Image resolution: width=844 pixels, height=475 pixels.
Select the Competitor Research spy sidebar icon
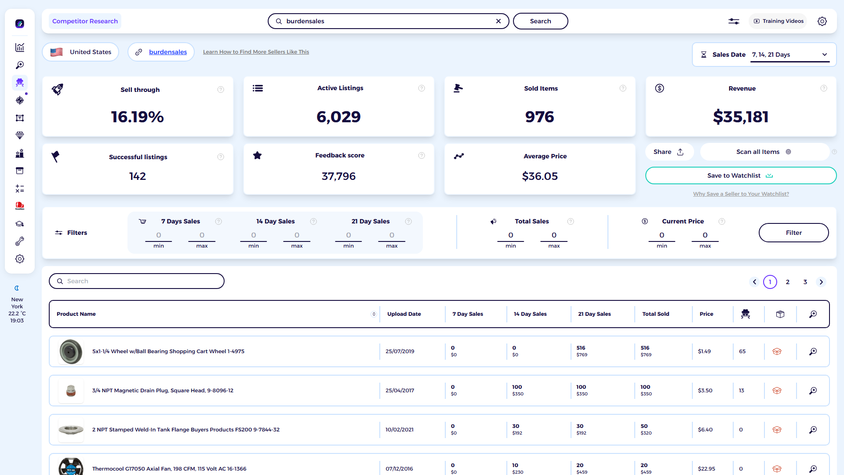point(20,83)
